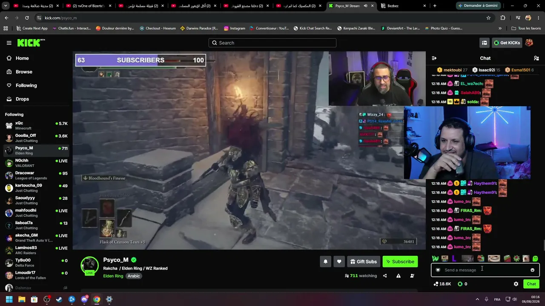Open Windows Start menu
The width and height of the screenshot is (545, 306).
[9, 299]
